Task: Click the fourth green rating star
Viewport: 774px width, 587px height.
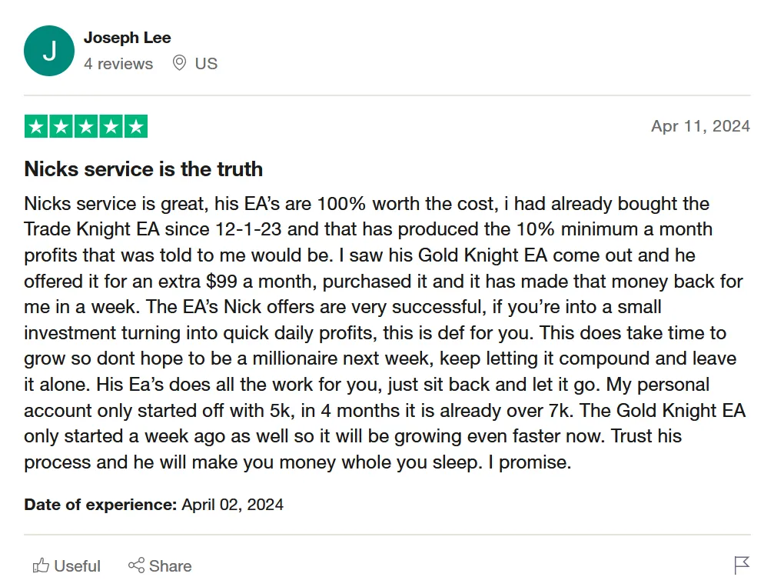Action: point(111,126)
